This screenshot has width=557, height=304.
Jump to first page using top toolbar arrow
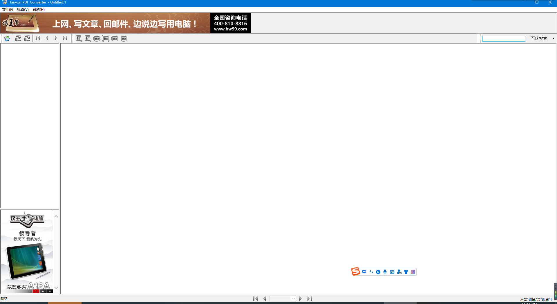click(x=38, y=38)
